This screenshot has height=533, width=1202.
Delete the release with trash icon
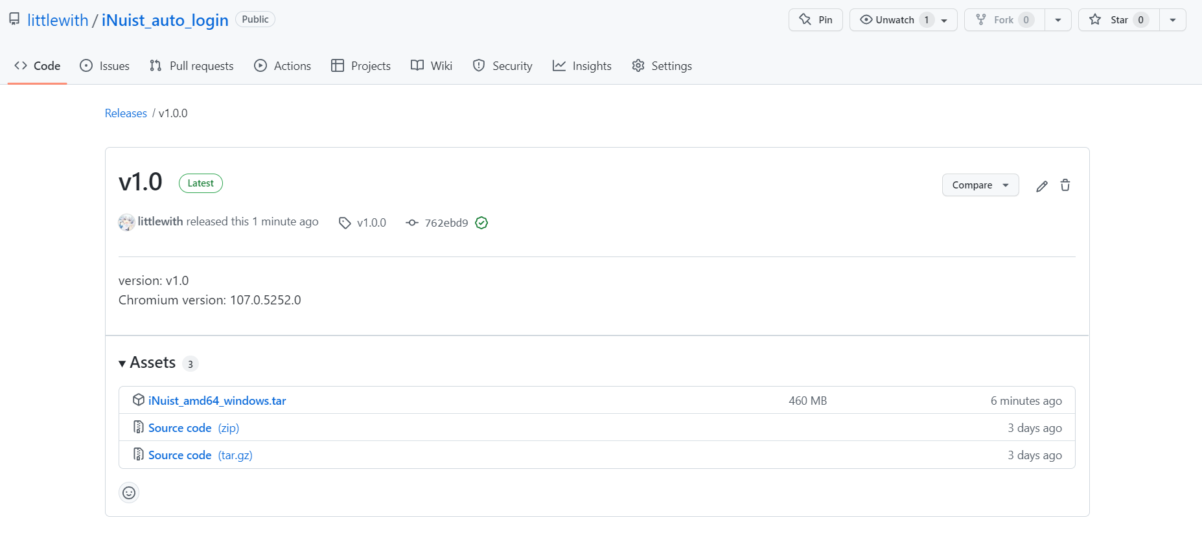pyautogui.click(x=1065, y=186)
